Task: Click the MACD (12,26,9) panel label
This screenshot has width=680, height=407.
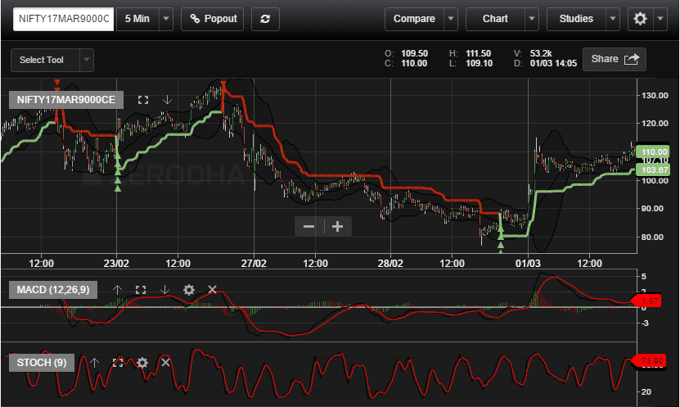Action: pos(53,290)
